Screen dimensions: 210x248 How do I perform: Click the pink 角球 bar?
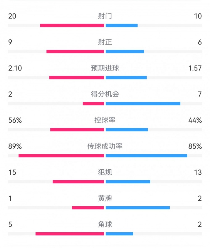coord(70,234)
